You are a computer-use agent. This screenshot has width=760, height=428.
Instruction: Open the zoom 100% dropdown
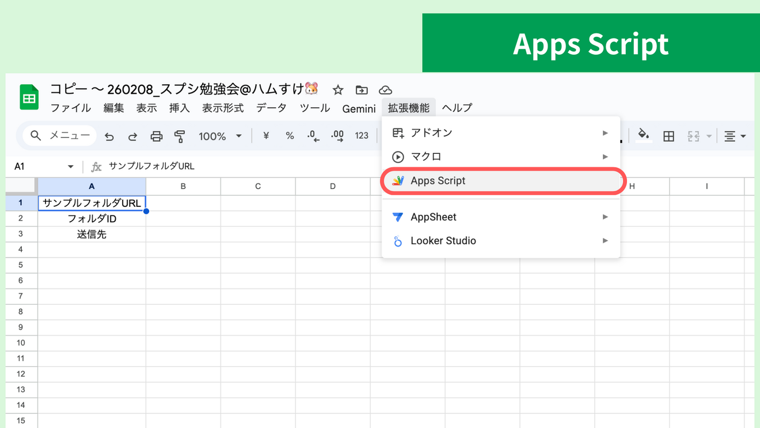[x=220, y=137]
